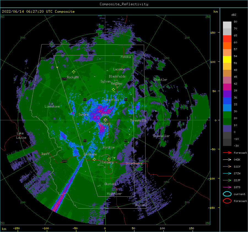The image size is (248, 232).
Task: Click the Ponoka city label
Action: click(126, 57)
